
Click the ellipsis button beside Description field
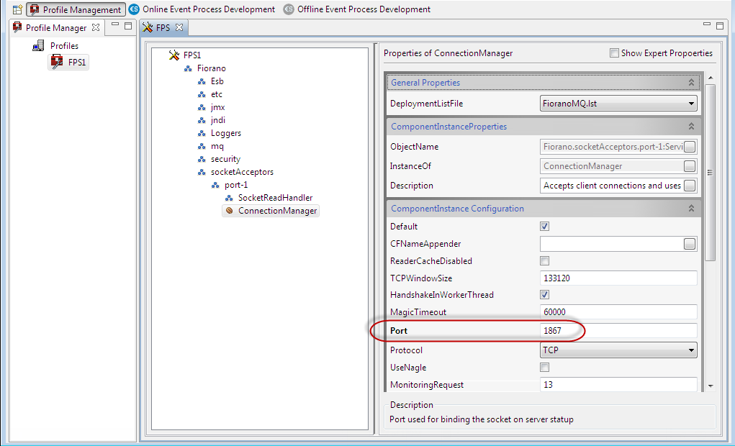click(x=690, y=186)
